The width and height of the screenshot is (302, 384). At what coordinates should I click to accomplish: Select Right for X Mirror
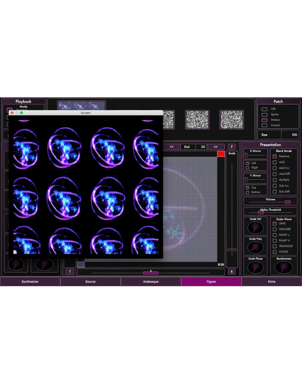coord(247,168)
